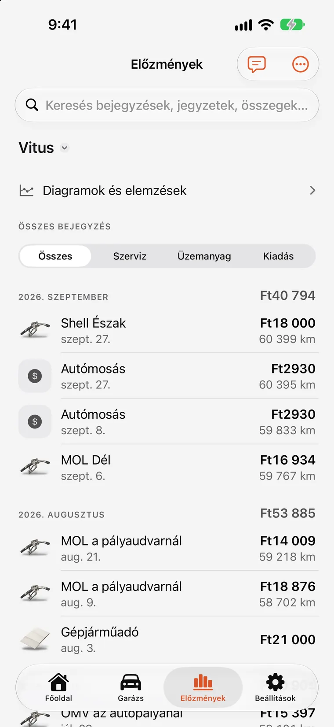334x727 pixels.
Task: Tap the Főoldal house icon
Action: [x=58, y=683]
